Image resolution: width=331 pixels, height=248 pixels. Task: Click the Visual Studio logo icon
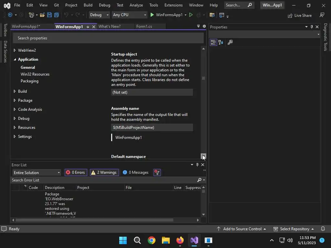point(7,5)
